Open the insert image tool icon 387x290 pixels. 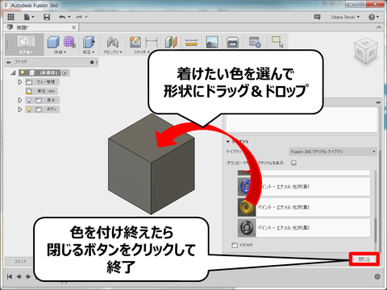(212, 42)
